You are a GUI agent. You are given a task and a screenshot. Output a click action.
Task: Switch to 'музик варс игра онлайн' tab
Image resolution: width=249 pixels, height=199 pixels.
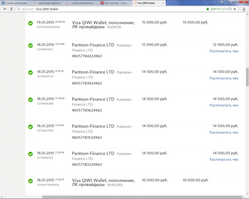(50, 3)
